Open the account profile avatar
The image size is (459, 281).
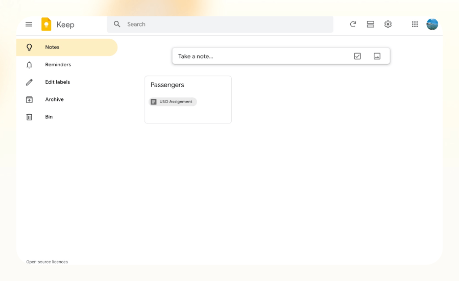[432, 24]
